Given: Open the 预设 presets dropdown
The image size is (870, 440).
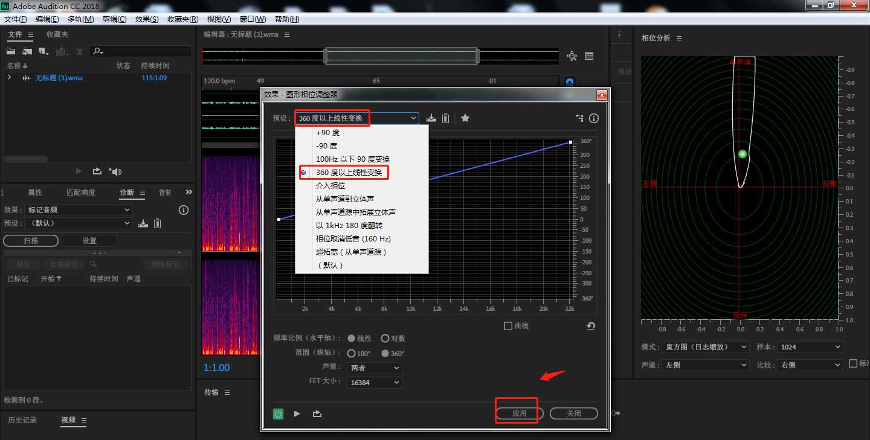Looking at the screenshot, I should point(413,118).
